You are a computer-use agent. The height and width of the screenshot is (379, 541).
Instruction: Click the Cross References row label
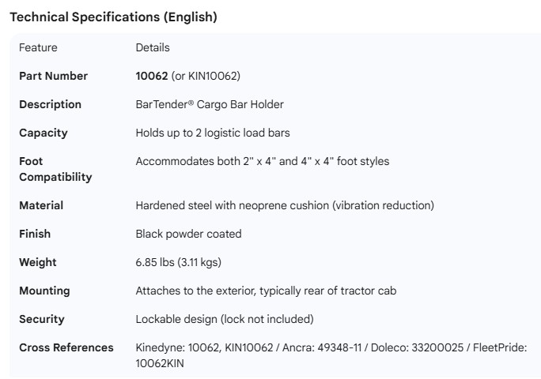click(66, 347)
